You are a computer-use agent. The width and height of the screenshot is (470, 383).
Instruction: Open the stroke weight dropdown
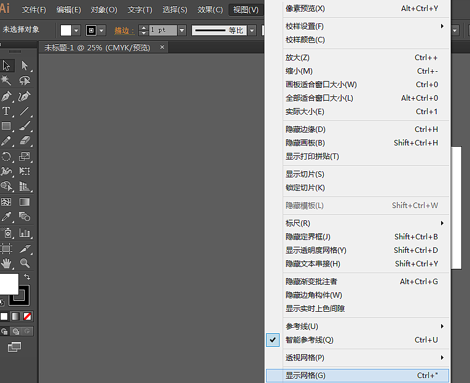pyautogui.click(x=182, y=30)
